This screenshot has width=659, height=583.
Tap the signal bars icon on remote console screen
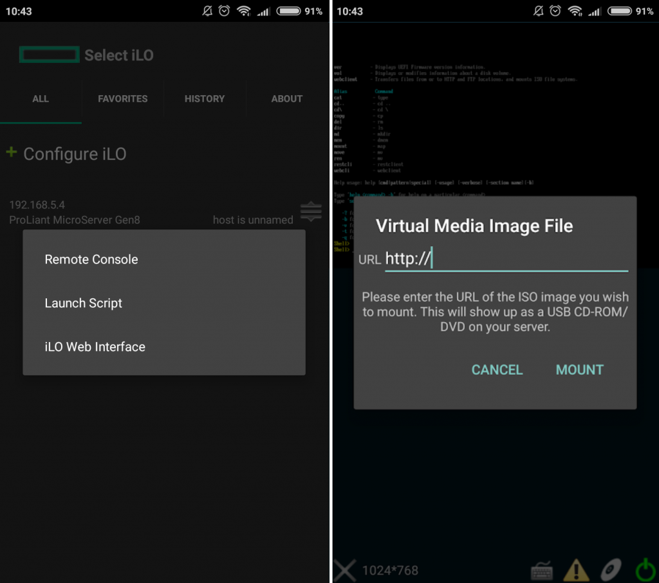(595, 12)
